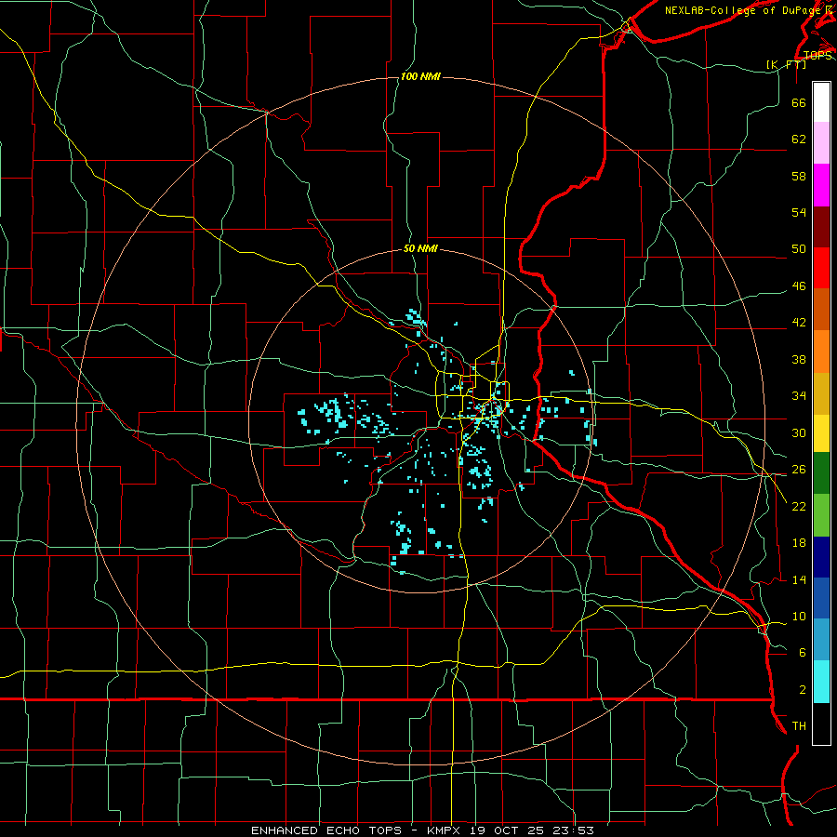Select the 14 legend value
Viewport: 837px width, 837px height.
pos(799,579)
